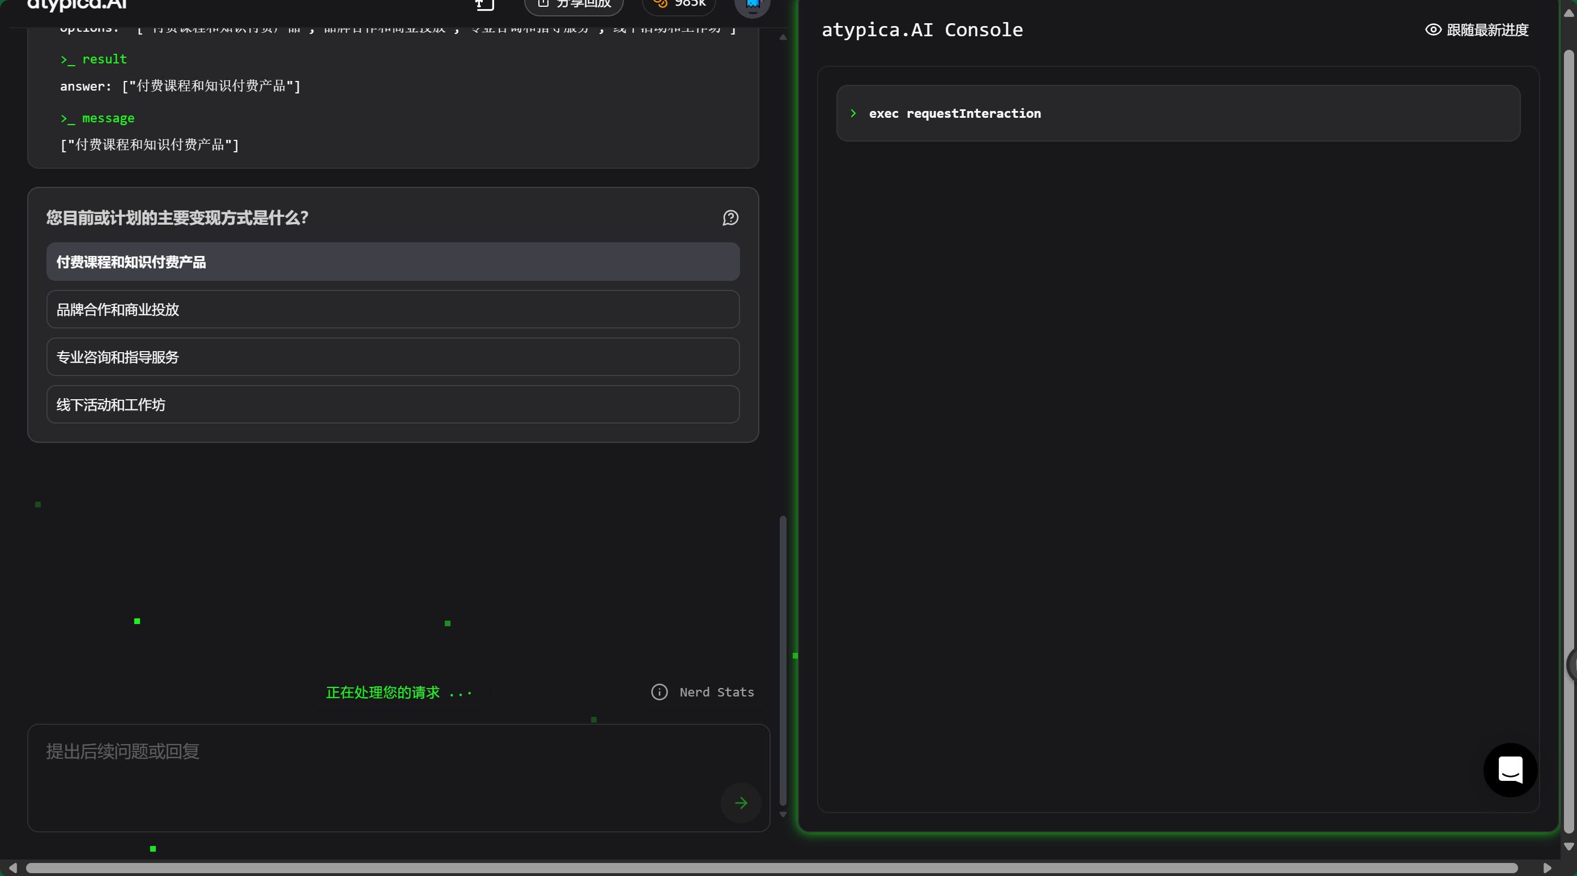Viewport: 1577px width, 876px height.
Task: Click the chat panel vertical scrollbar
Action: (x=783, y=661)
